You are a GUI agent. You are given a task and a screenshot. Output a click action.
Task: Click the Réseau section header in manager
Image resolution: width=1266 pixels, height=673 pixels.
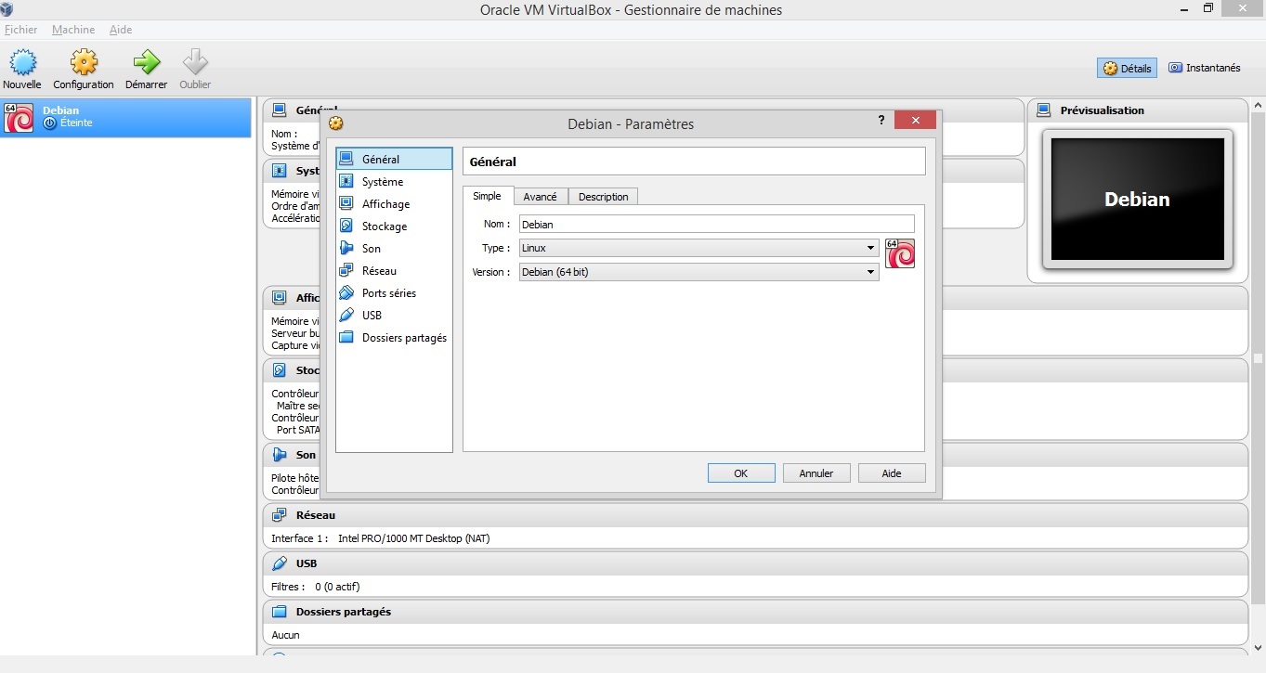pyautogui.click(x=755, y=515)
